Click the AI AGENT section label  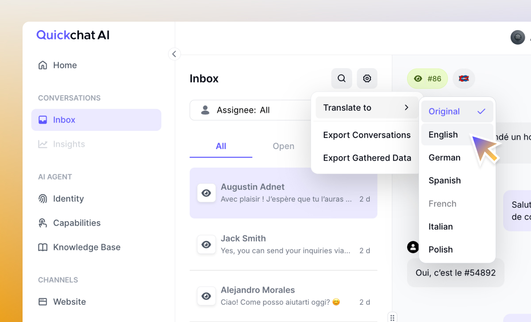(55, 176)
